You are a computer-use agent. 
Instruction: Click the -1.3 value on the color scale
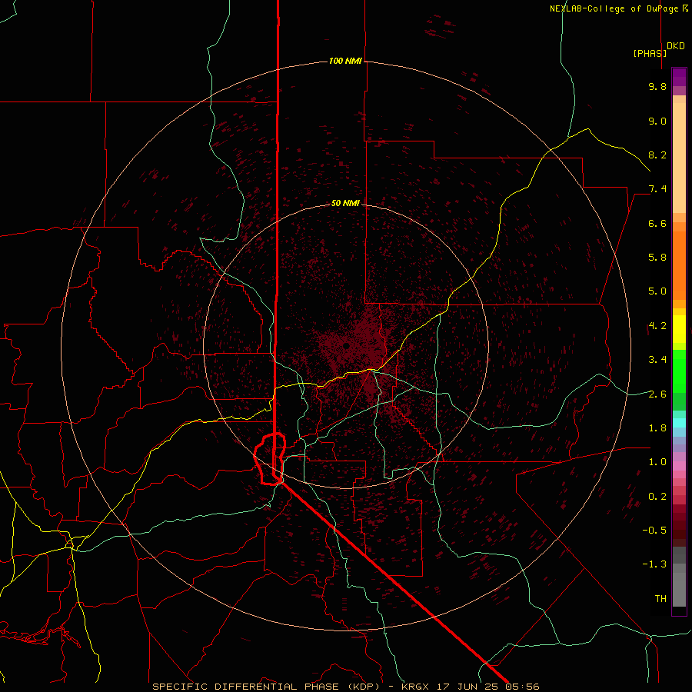point(654,564)
